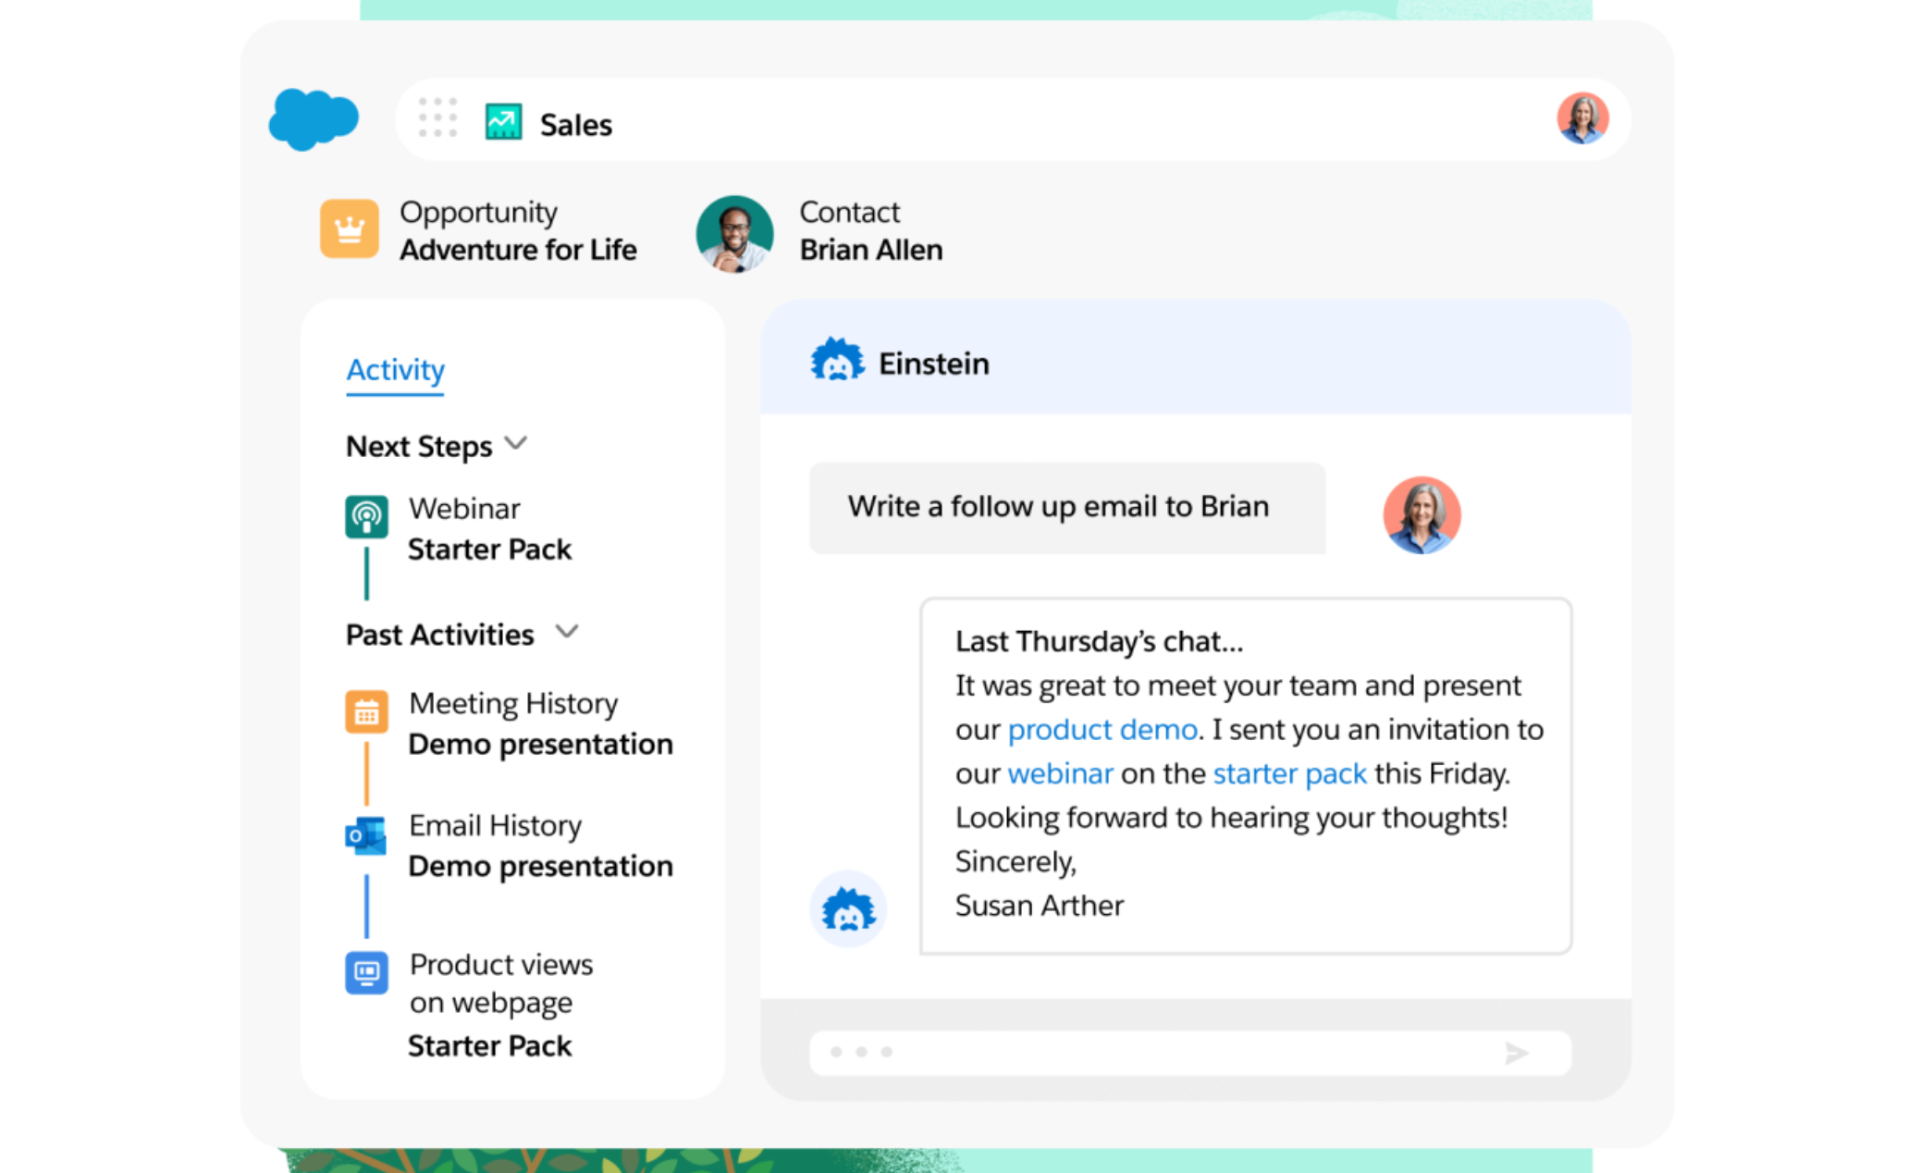
Task: Collapse the Past Activities section
Action: click(x=566, y=633)
